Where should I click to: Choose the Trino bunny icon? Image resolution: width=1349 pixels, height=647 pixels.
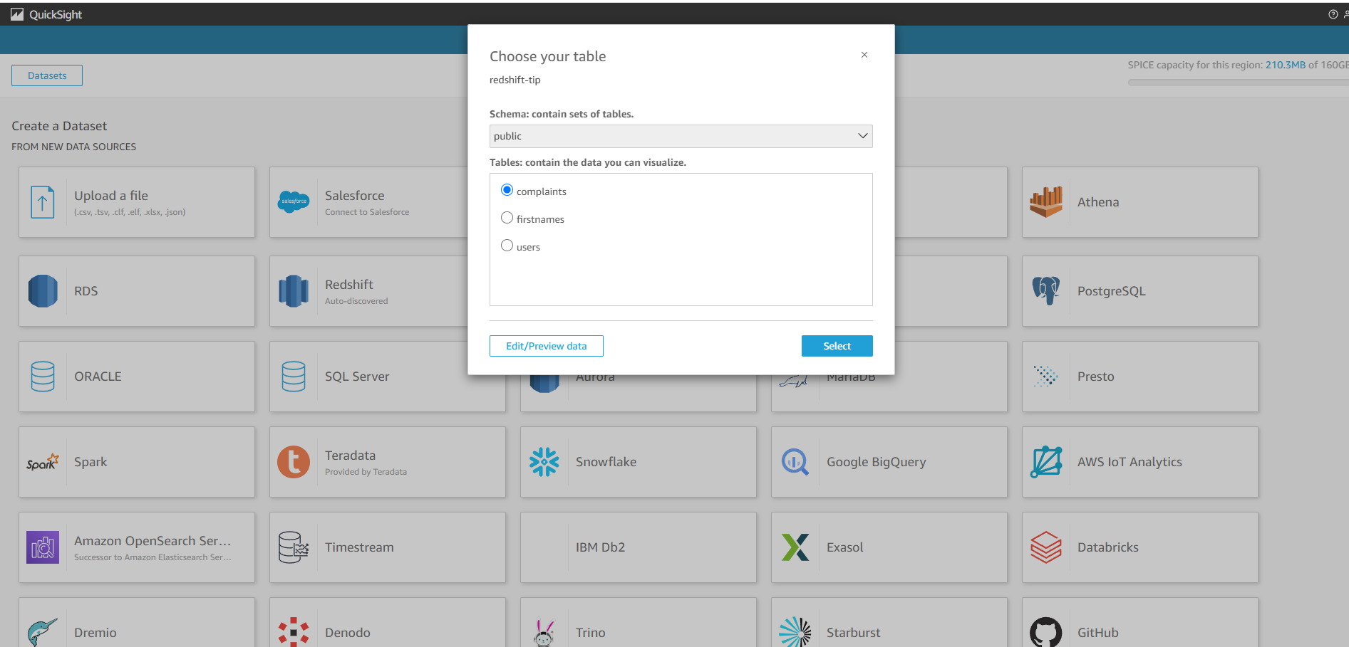tap(544, 633)
